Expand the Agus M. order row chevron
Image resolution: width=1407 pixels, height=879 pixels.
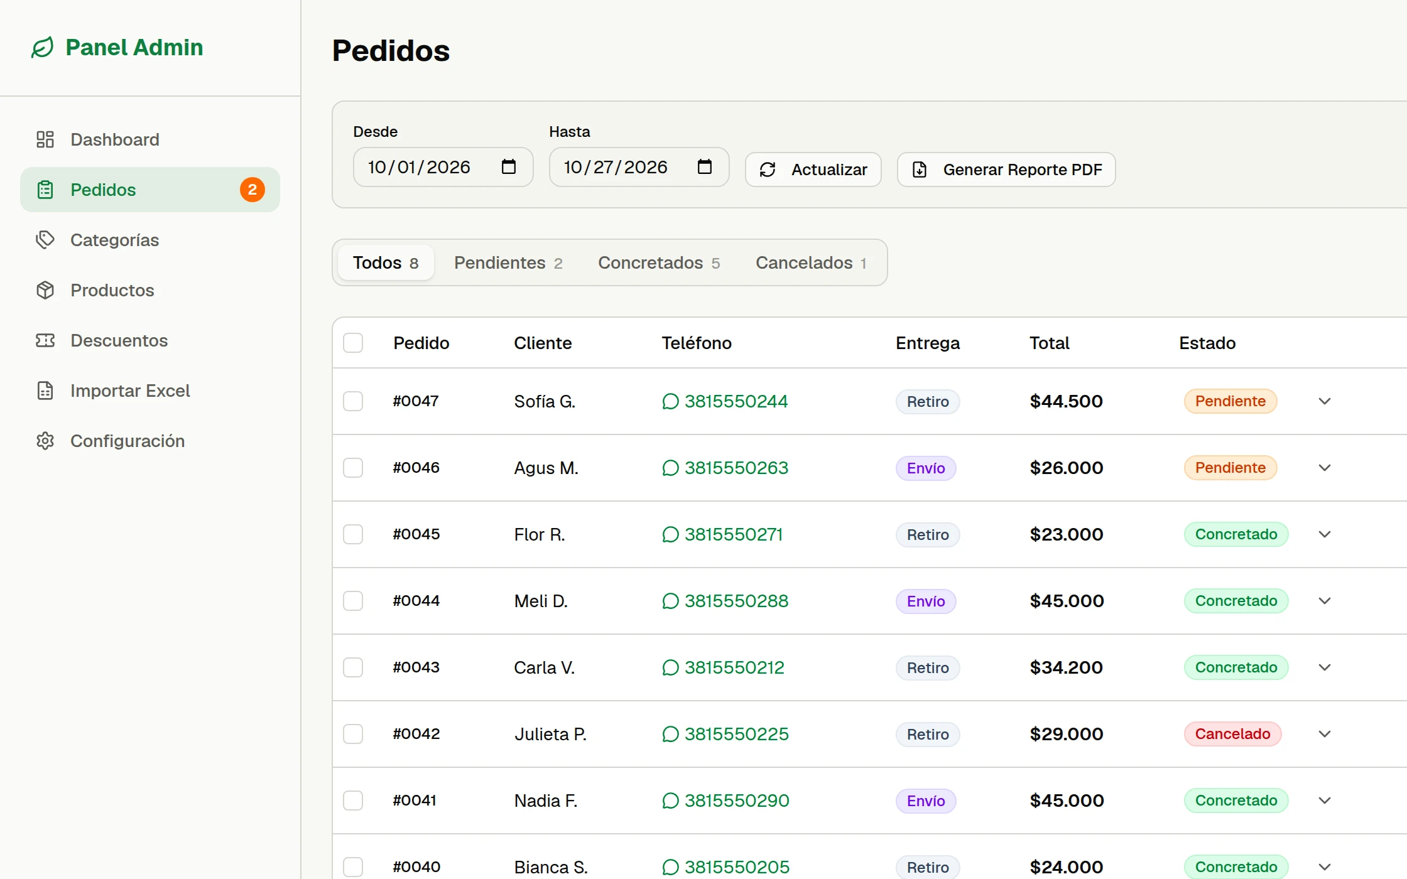tap(1325, 468)
